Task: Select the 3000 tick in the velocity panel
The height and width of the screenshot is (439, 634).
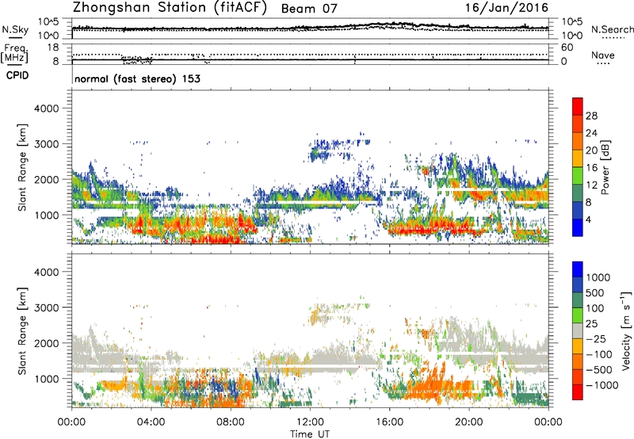Action: click(x=47, y=307)
